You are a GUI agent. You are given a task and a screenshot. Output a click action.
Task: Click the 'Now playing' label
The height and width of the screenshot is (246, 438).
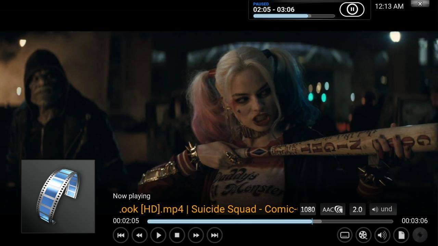[x=132, y=196]
